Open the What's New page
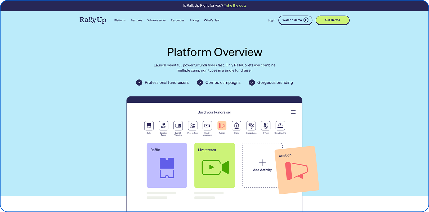The height and width of the screenshot is (212, 429). click(212, 20)
